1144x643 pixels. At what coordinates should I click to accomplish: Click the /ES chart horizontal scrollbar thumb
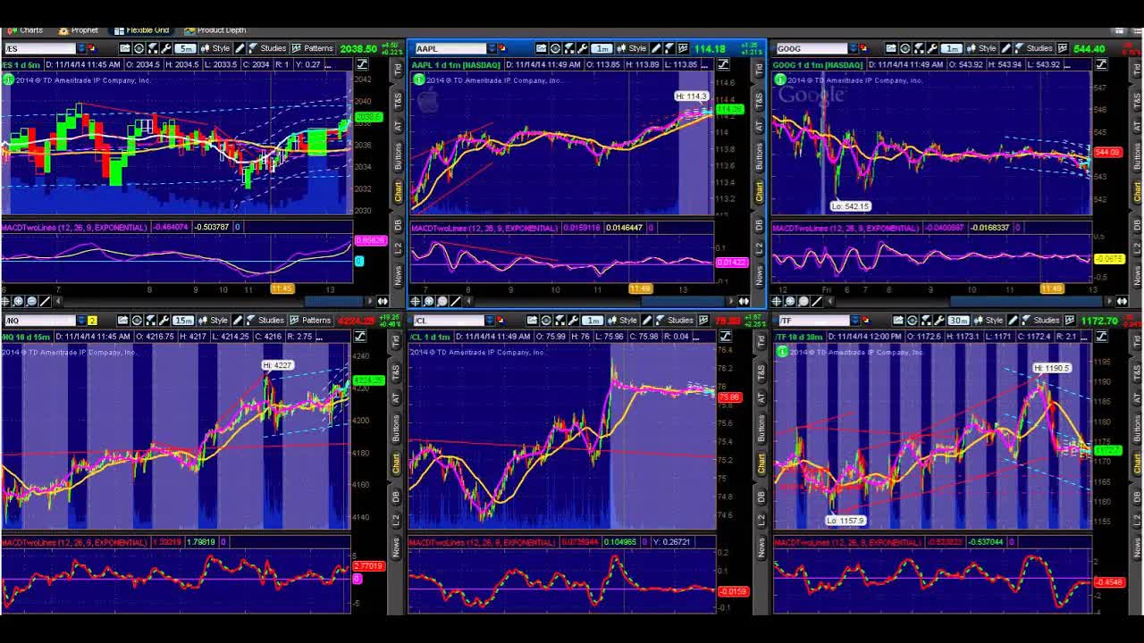pos(334,301)
